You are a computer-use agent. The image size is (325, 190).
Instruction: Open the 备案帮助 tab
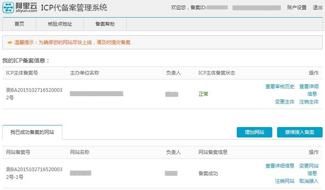tap(104, 24)
